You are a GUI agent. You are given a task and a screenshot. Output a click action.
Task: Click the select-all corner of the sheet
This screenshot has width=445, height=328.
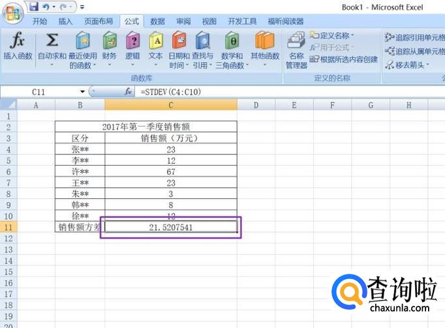click(x=8, y=105)
